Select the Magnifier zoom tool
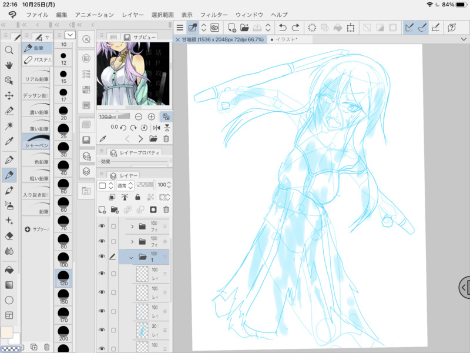The height and width of the screenshot is (353, 470). pyautogui.click(x=9, y=50)
